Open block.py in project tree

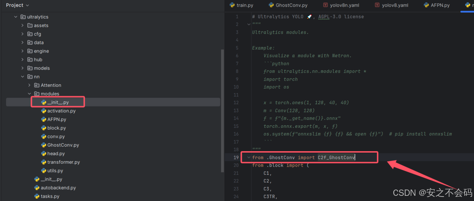[x=57, y=128]
